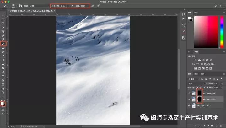Screen dimensions: 226x128
Task: Add a Curves adjustment
Action: (203, 60)
